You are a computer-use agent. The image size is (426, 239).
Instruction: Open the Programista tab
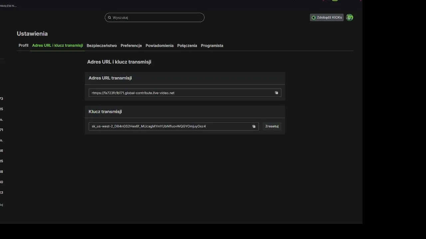[212, 45]
